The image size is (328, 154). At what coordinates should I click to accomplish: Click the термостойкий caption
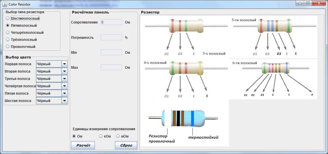203,137
